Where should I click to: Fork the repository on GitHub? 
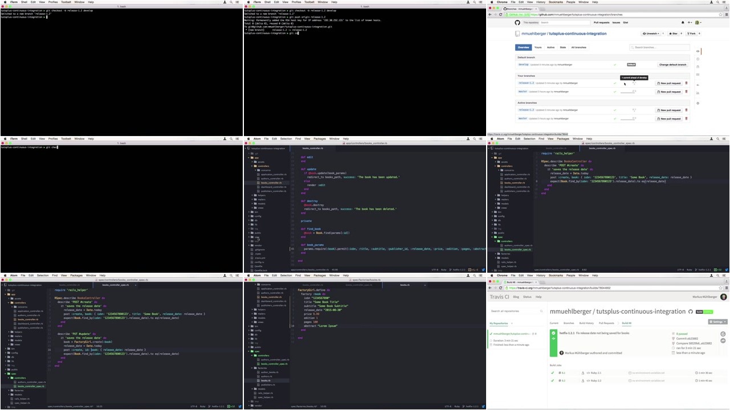691,34
